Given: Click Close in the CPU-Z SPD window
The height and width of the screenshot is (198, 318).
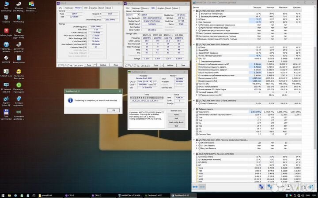Looking at the screenshot, I should (x=183, y=65).
